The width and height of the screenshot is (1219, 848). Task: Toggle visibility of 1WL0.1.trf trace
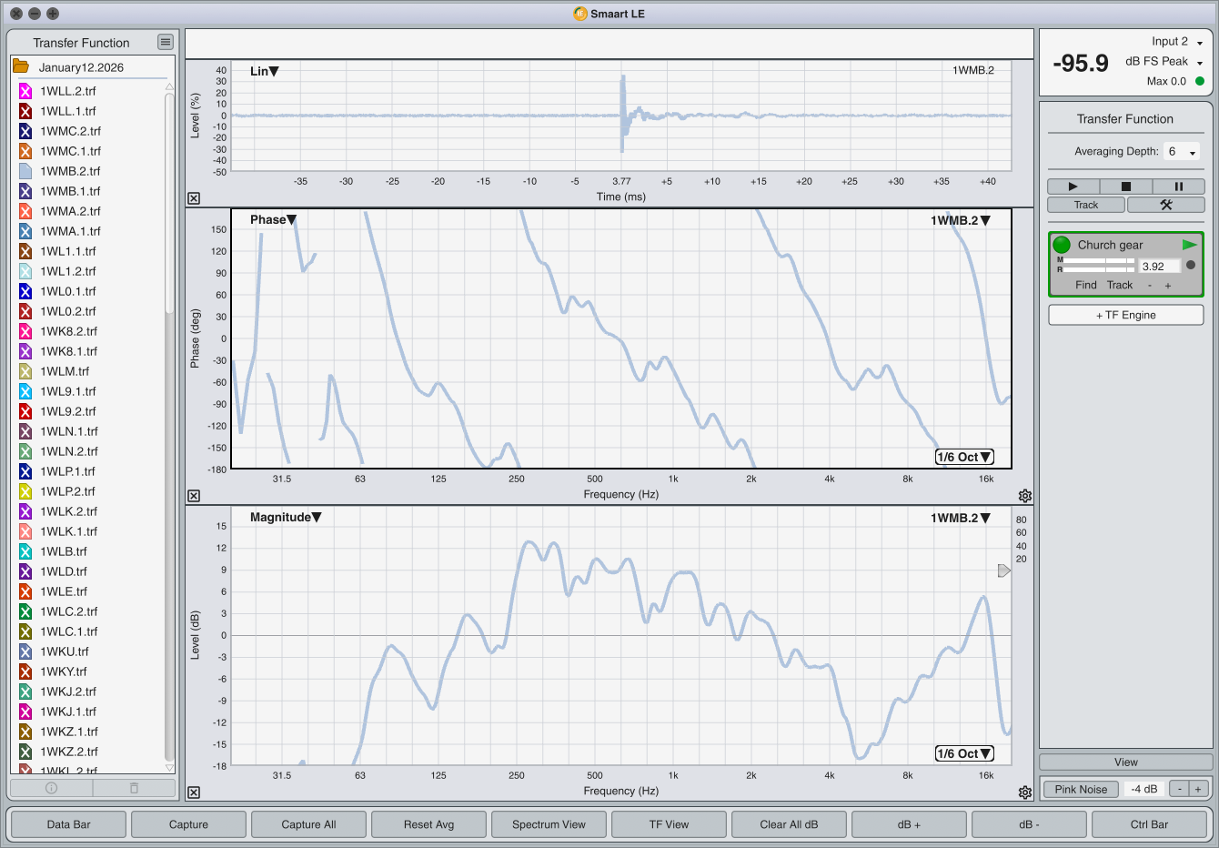point(25,291)
